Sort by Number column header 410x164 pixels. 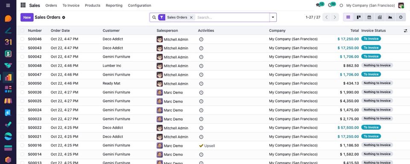(x=35, y=31)
